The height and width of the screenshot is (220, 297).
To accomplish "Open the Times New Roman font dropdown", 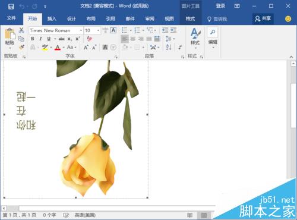I will [x=81, y=30].
